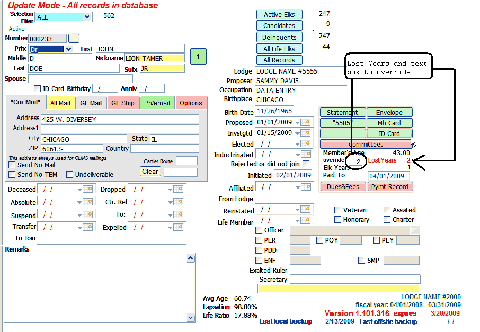Open calendar picker for Elected date
480x332 pixels.
coord(306,144)
